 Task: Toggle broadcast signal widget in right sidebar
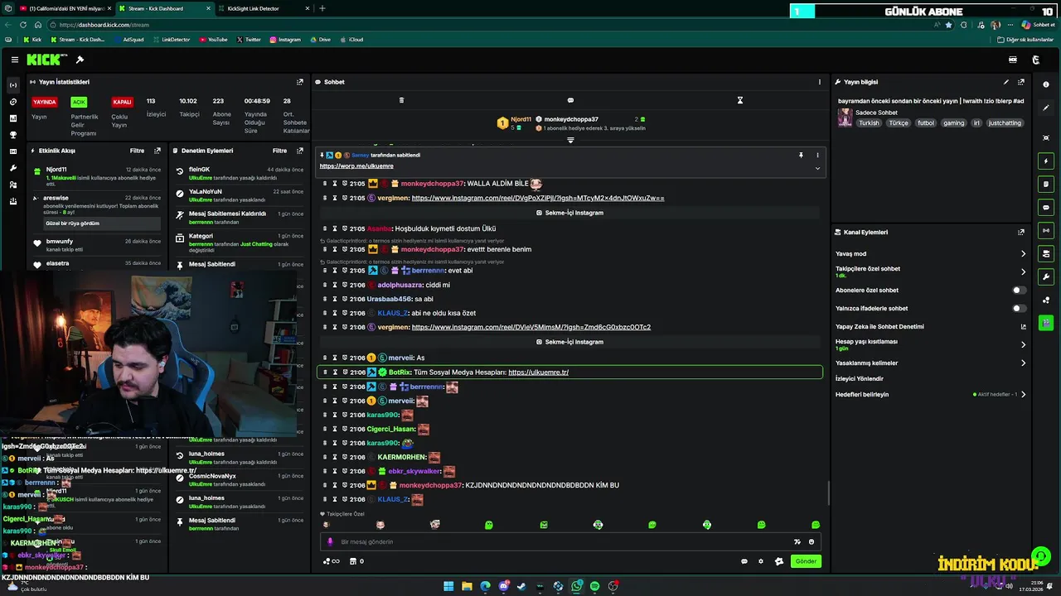[1046, 230]
